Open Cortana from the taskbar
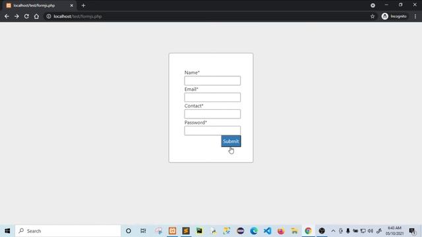This screenshot has width=422, height=237. coord(129,231)
